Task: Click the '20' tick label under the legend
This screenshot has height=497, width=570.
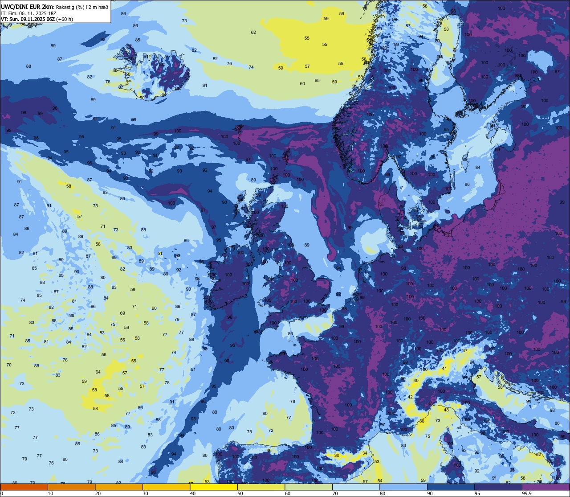Action: coord(98,493)
